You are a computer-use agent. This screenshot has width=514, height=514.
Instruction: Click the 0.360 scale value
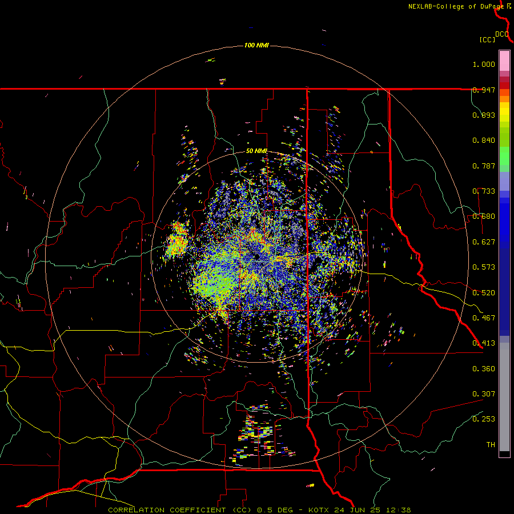(484, 369)
